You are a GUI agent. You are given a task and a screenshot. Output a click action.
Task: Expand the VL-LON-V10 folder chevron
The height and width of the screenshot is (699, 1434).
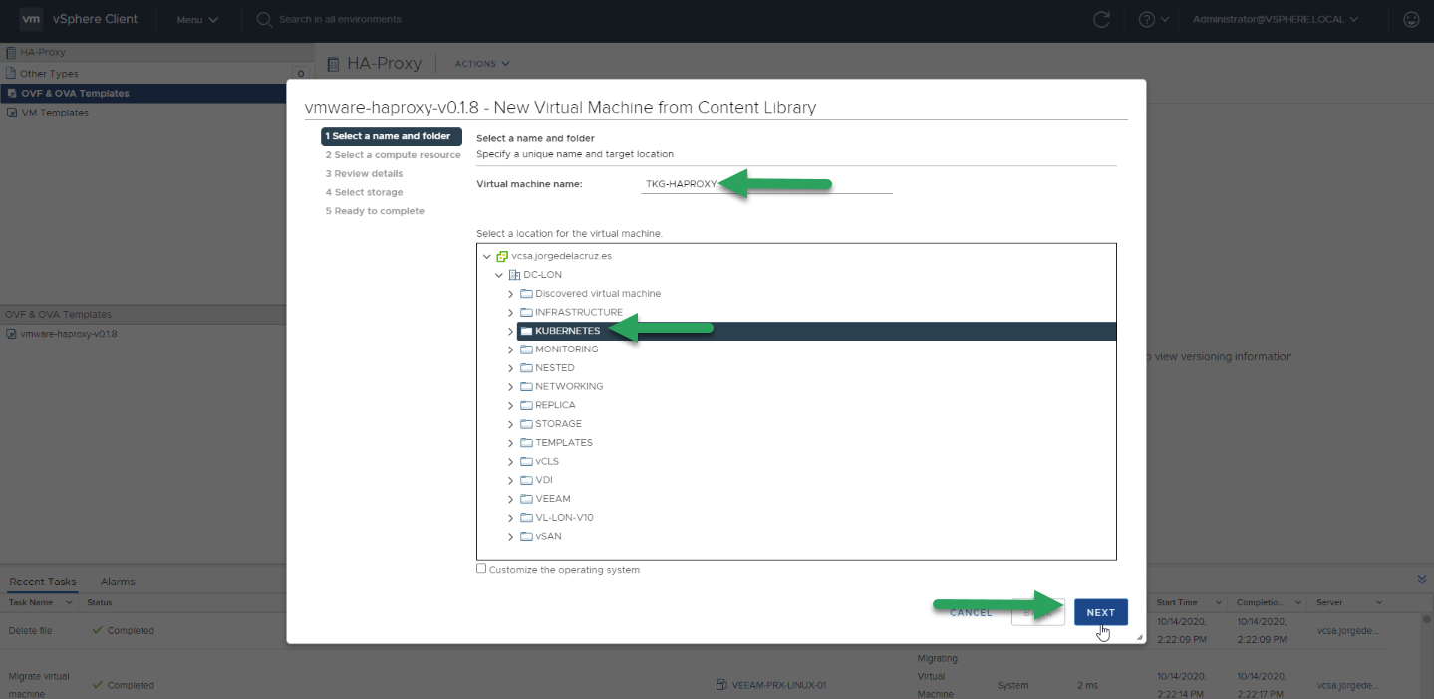(511, 518)
